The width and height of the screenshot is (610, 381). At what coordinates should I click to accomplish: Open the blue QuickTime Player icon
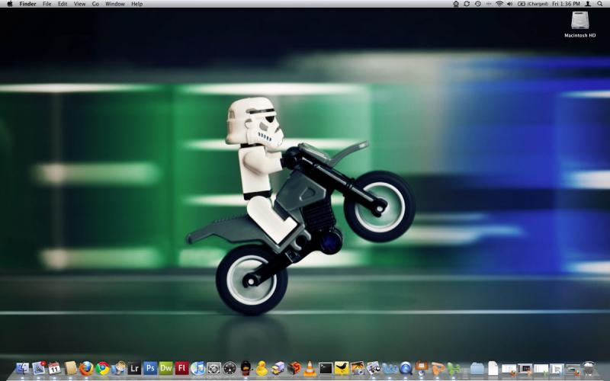(x=406, y=368)
